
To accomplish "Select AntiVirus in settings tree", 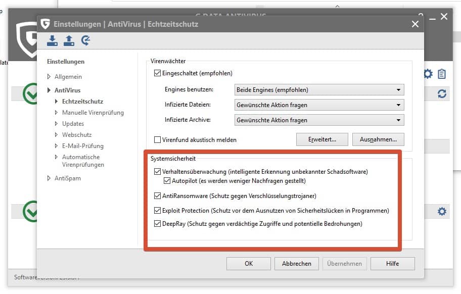I will coord(67,90).
